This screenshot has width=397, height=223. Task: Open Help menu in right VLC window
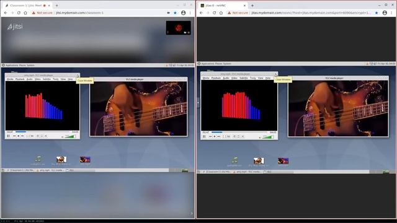click(268, 78)
